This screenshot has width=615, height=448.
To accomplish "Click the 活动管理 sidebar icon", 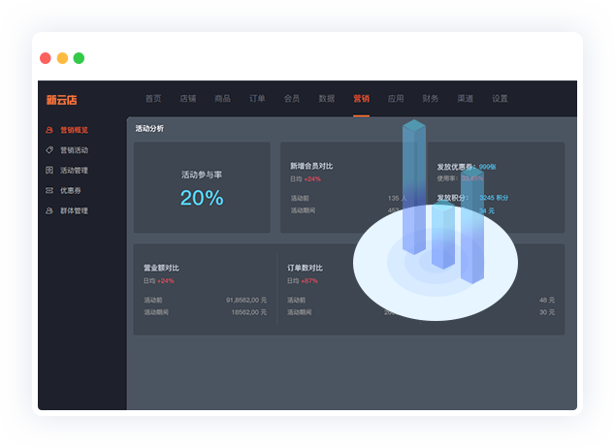I will point(49,171).
